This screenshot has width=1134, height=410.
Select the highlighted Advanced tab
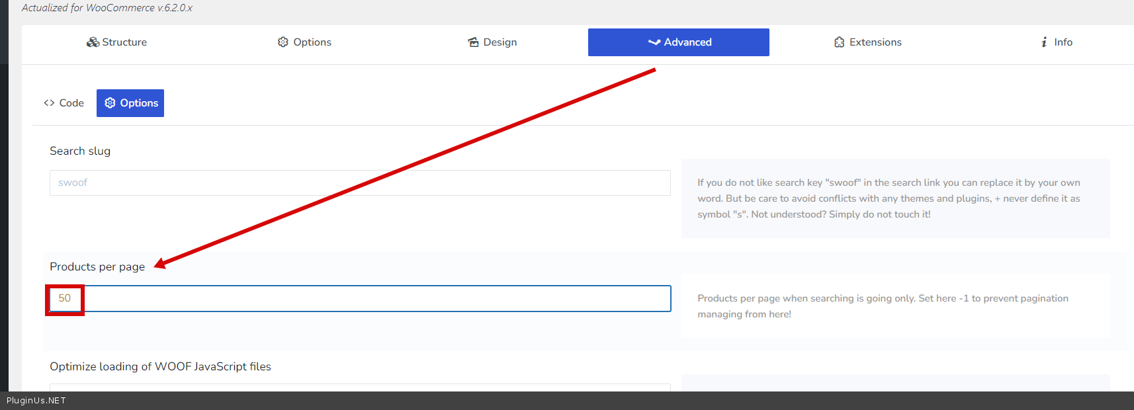687,42
